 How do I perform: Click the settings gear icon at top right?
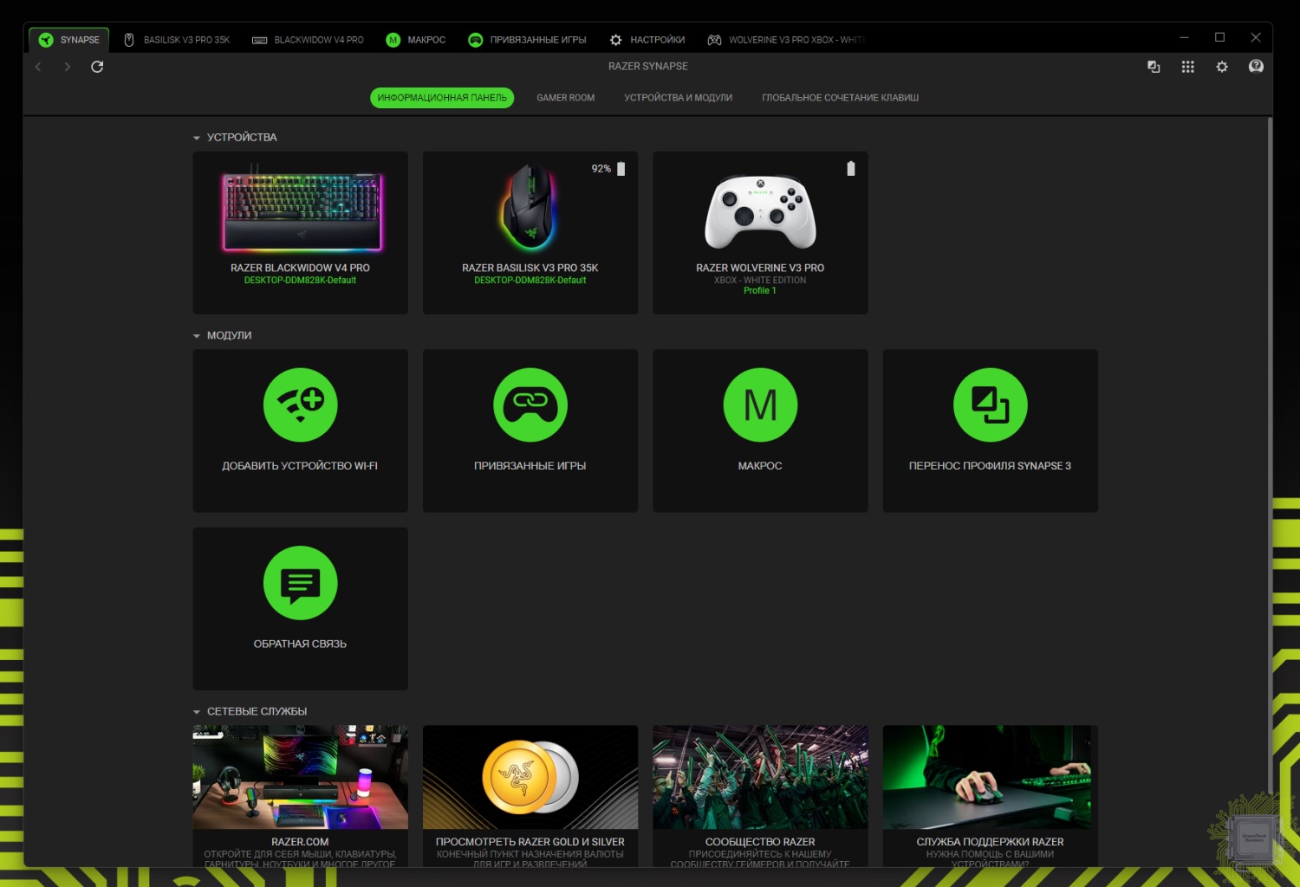coord(1222,67)
